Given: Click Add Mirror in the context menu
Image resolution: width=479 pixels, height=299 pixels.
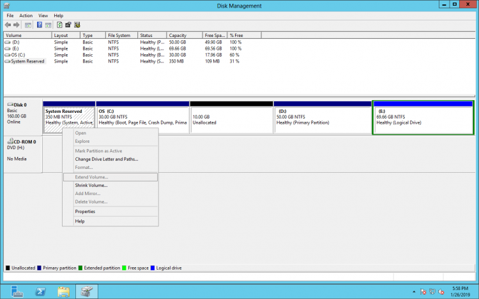Looking at the screenshot, I should click(x=87, y=194).
